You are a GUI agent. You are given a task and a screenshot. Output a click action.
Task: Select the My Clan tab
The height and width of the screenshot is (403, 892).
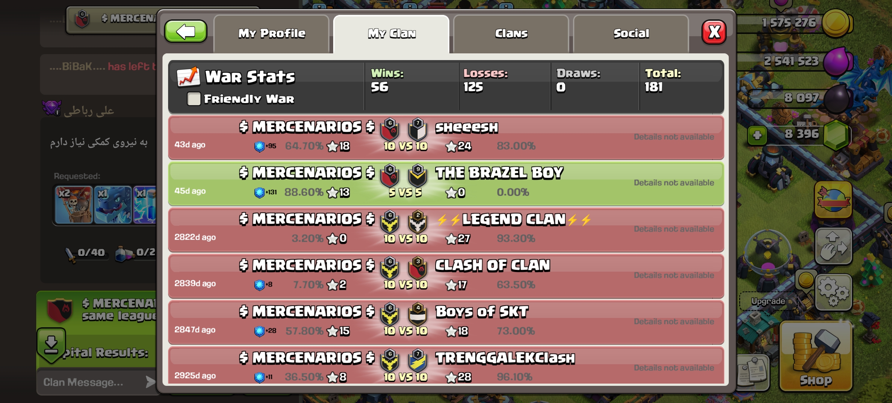tap(391, 34)
